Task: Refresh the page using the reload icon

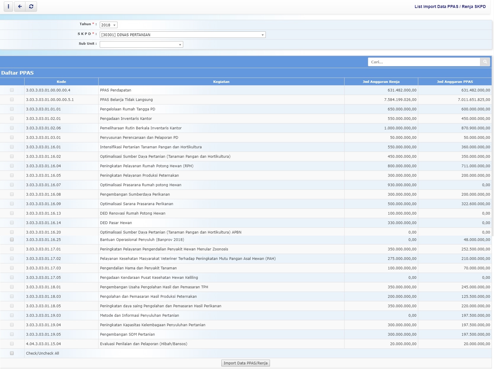Action: [x=31, y=6]
